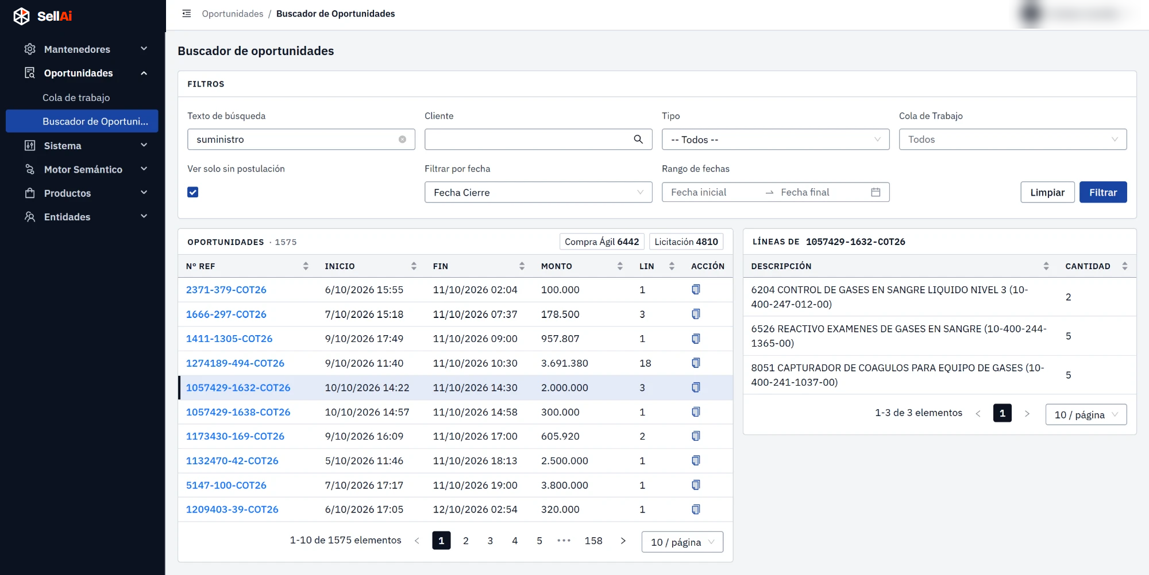The height and width of the screenshot is (575, 1149).
Task: Click the Fecha inicial date field
Action: 712,192
